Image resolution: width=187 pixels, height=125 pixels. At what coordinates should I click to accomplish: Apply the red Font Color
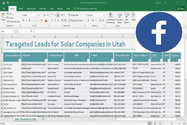point(46,21)
